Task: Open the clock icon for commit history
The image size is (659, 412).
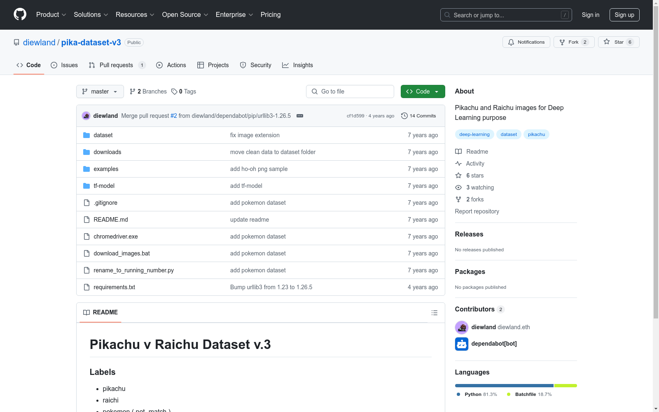Action: tap(404, 116)
